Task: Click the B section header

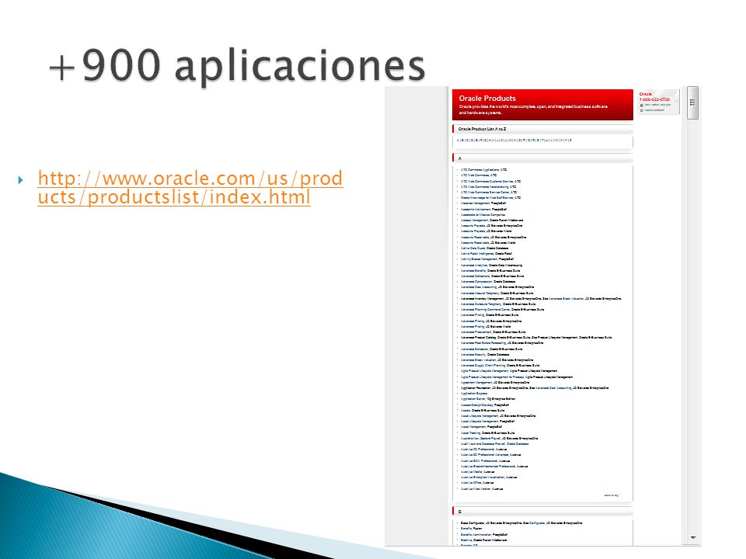Action: coord(542,512)
